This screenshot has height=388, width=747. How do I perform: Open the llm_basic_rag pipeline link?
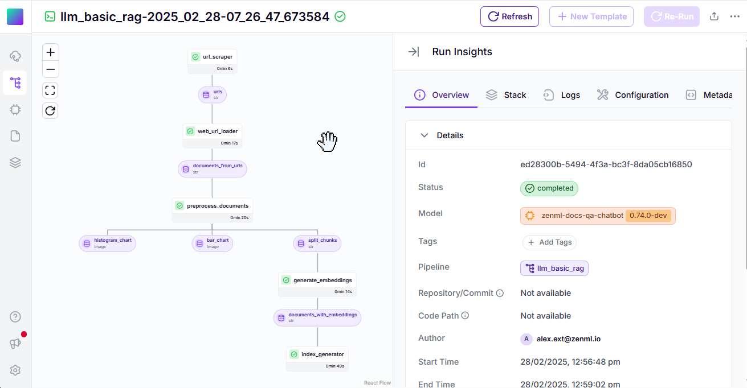pos(554,268)
